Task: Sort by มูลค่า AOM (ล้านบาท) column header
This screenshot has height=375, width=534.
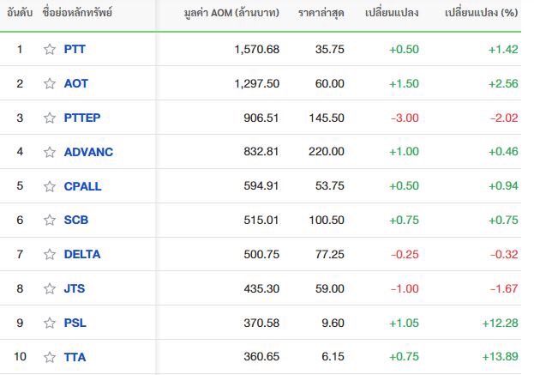Action: tap(231, 13)
